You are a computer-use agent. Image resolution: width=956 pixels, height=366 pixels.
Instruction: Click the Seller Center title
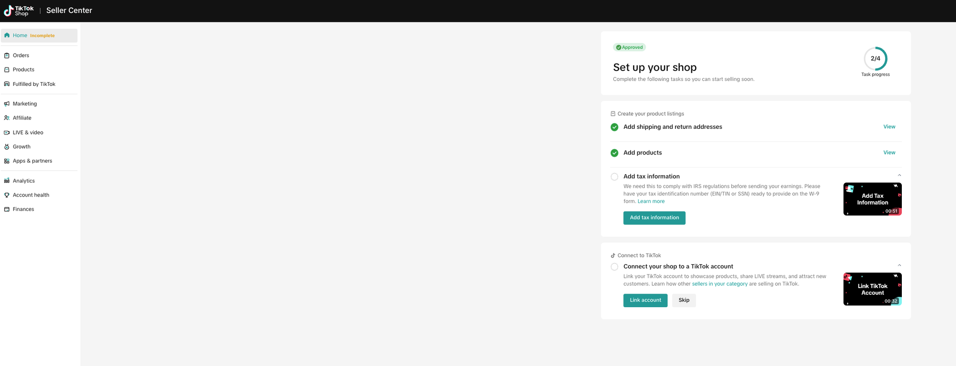(69, 11)
